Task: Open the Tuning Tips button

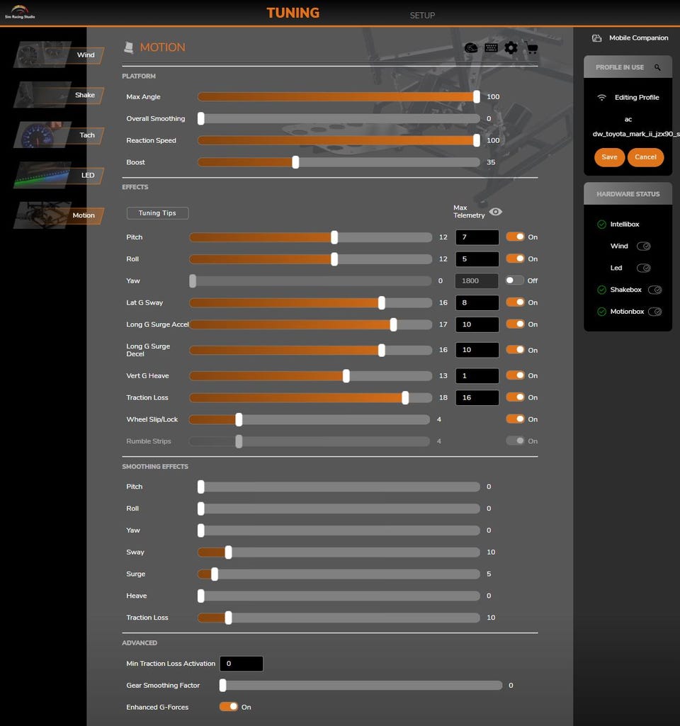Action: (157, 213)
